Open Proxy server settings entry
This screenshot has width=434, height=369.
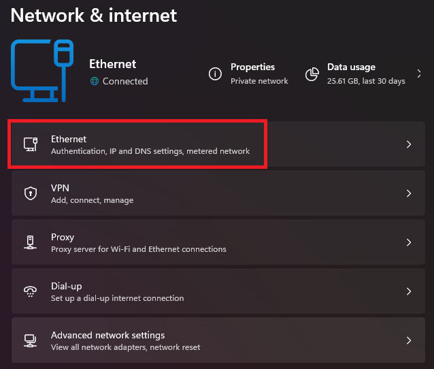coord(138,242)
